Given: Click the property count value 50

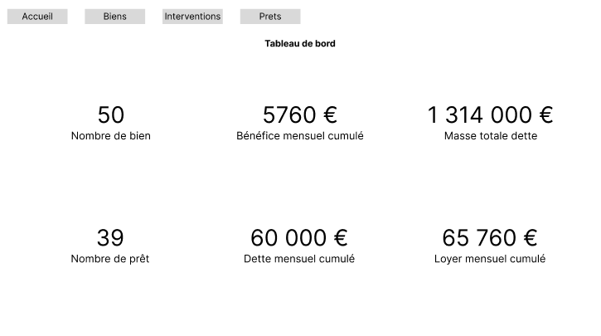Looking at the screenshot, I should point(111,115).
